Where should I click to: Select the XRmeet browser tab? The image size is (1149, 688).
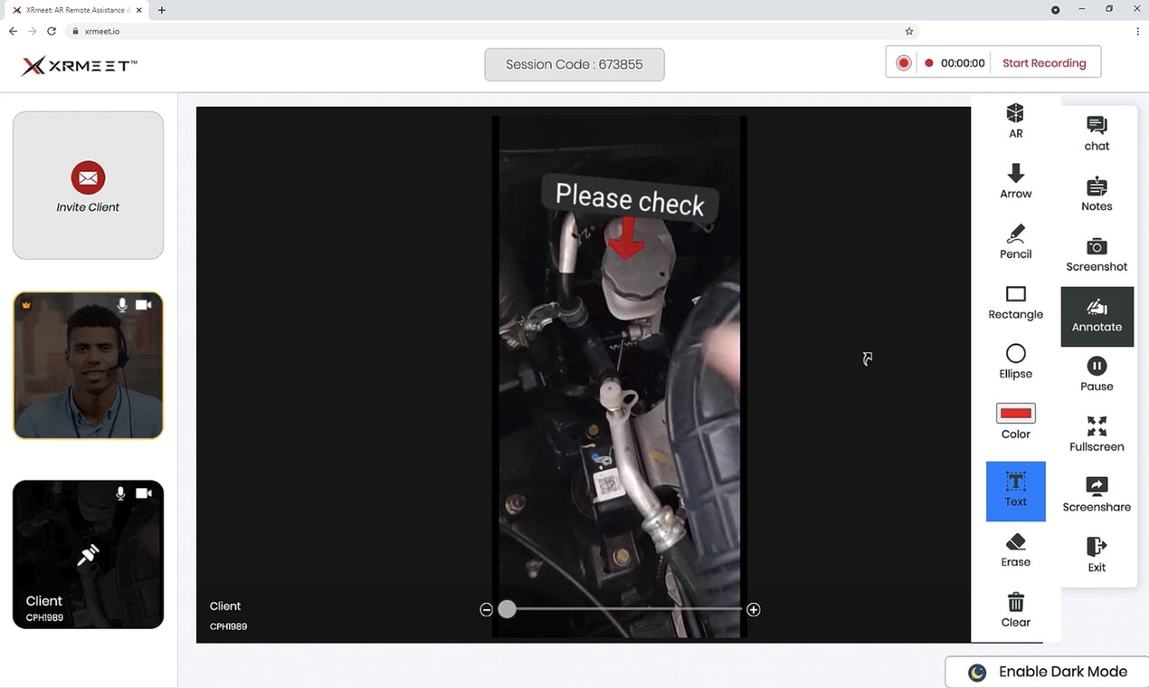[77, 10]
